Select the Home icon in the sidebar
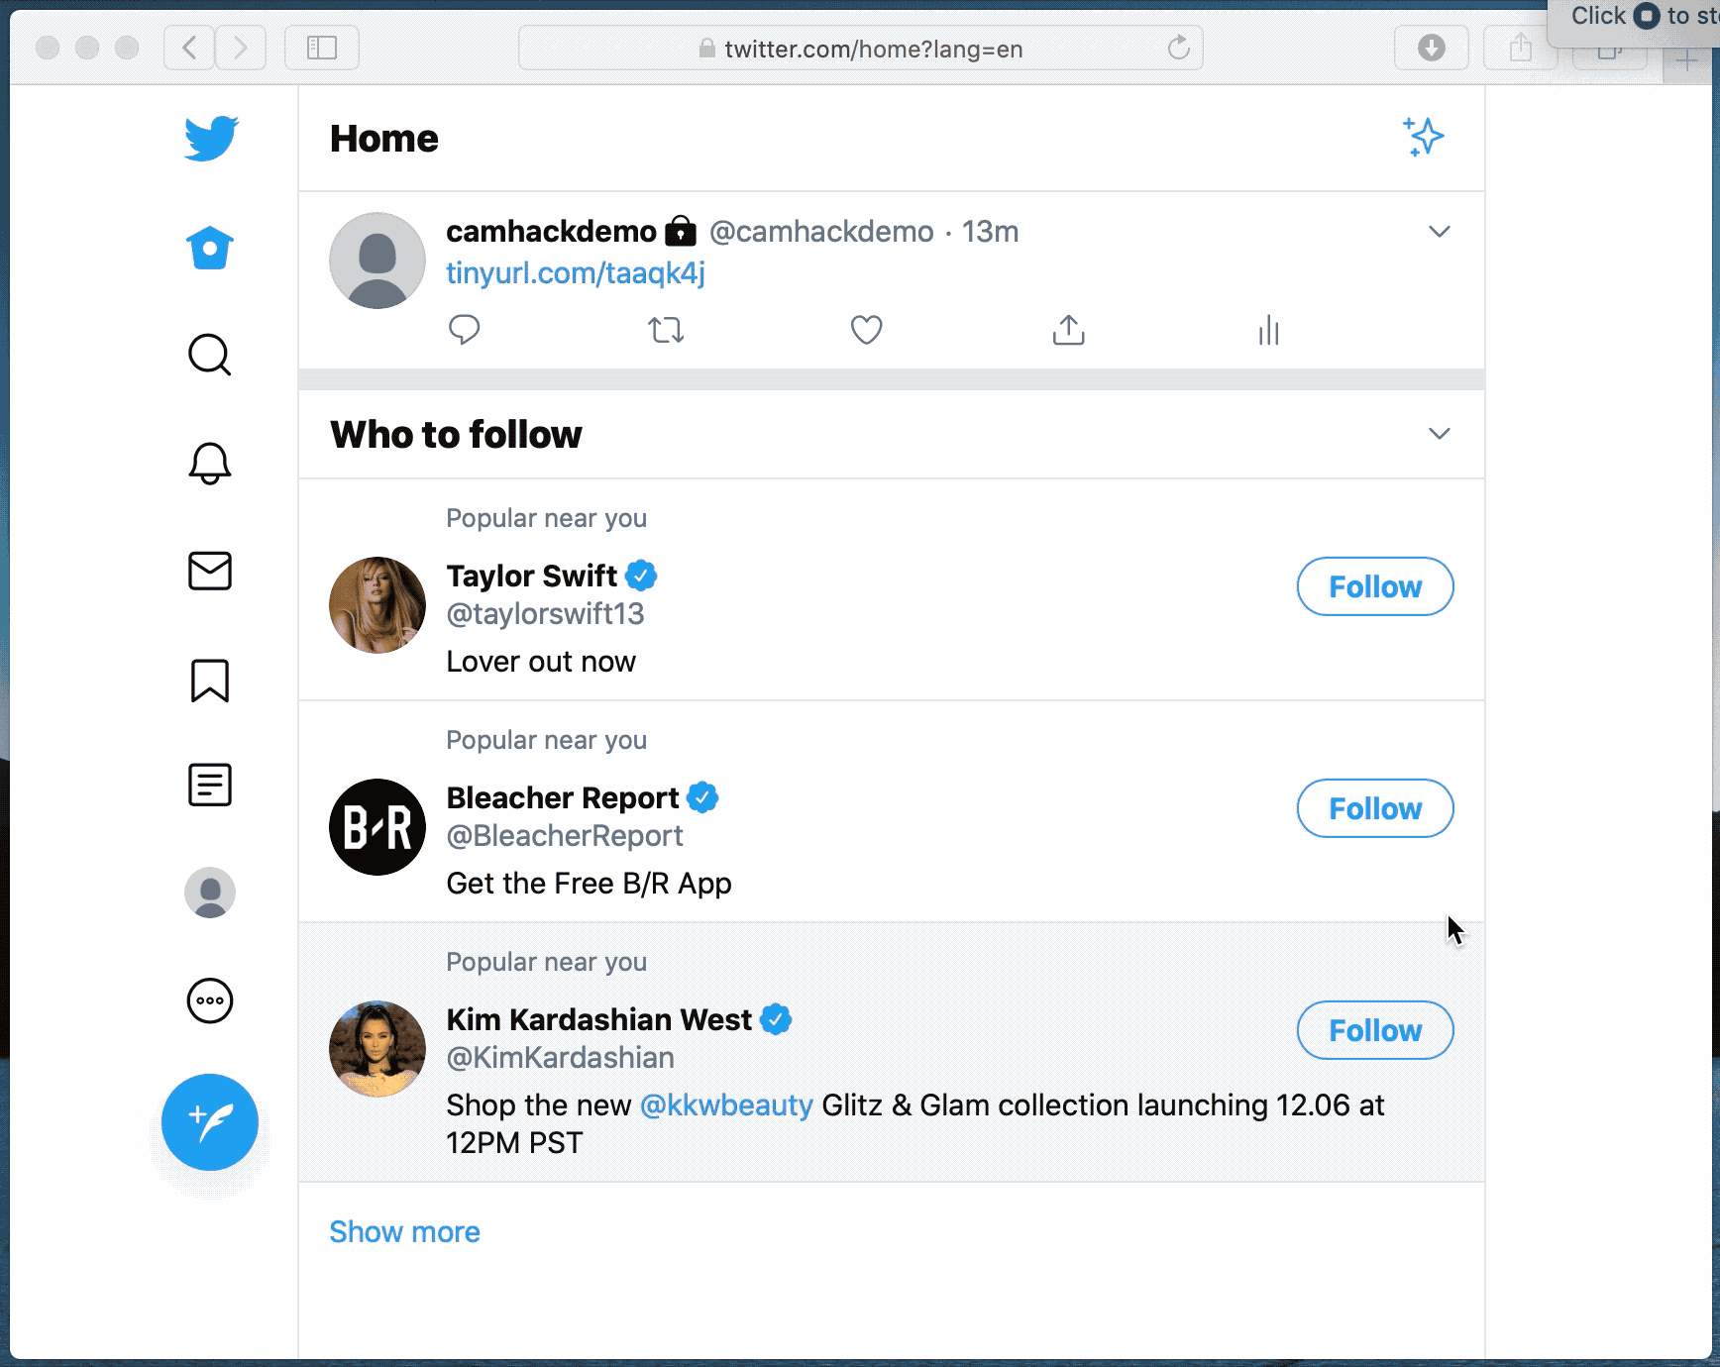The image size is (1720, 1367). click(209, 248)
